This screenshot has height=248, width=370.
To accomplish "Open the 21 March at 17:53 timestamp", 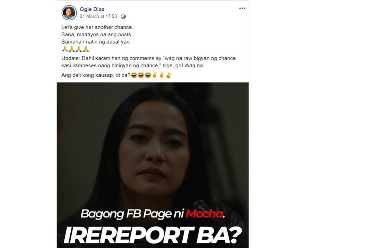I will (98, 16).
